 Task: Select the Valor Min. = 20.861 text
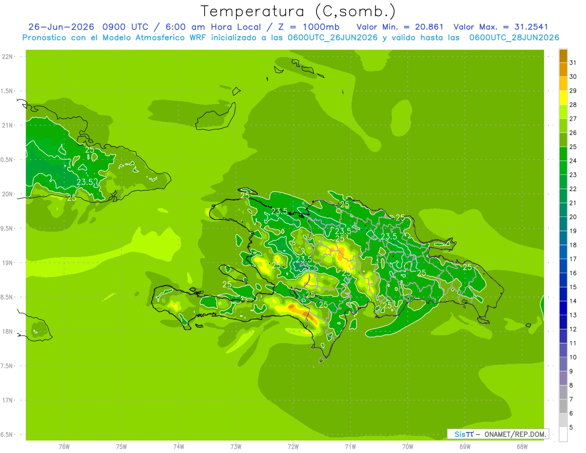click(x=401, y=26)
